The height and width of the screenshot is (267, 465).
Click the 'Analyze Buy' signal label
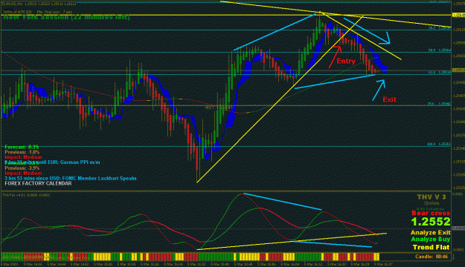[x=430, y=240]
